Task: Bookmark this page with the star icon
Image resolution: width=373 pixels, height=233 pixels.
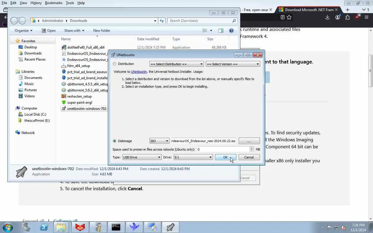Action: tap(289, 17)
